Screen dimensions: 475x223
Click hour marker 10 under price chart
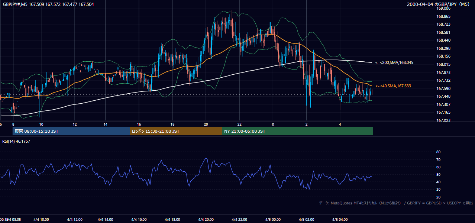[x=41, y=124]
